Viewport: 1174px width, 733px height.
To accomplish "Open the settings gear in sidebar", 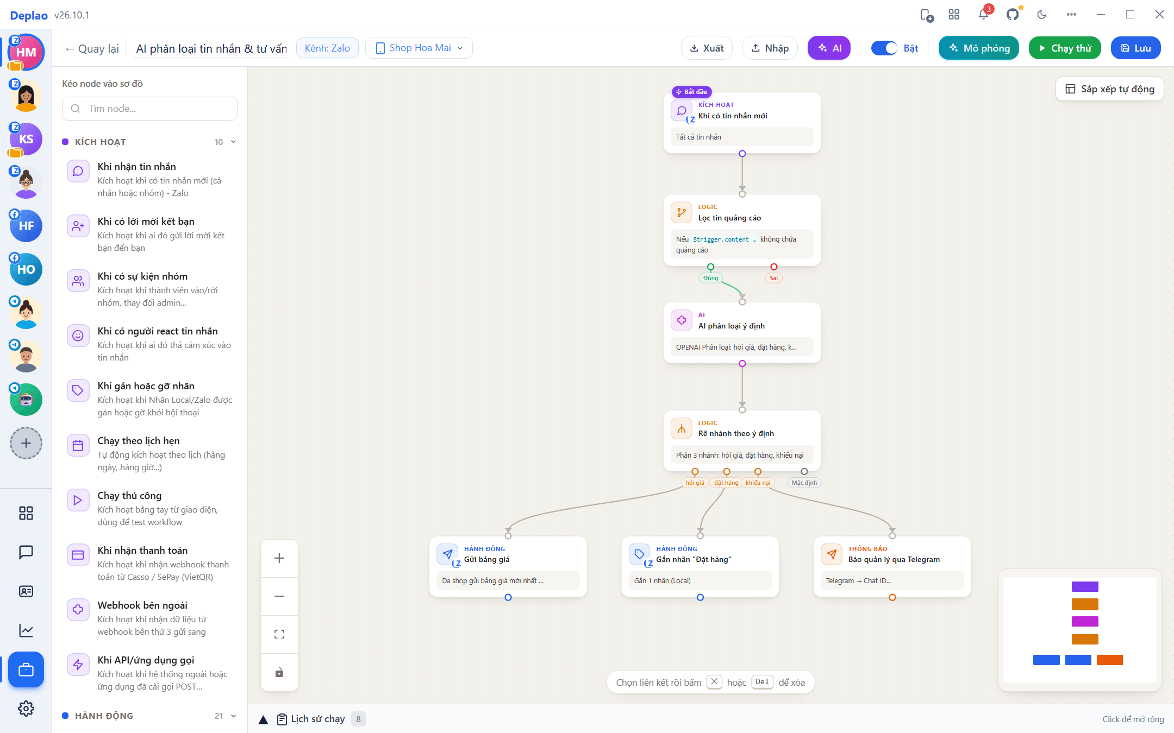I will [x=26, y=709].
